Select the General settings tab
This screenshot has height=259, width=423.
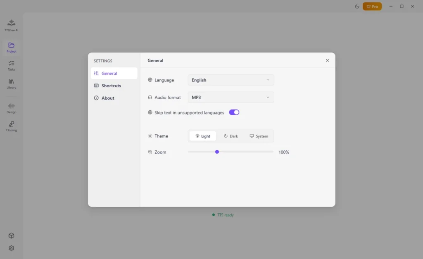[114, 73]
